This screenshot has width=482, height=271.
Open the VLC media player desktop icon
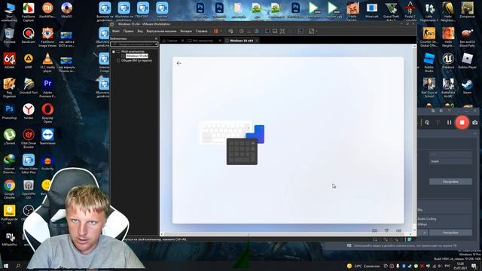47,62
